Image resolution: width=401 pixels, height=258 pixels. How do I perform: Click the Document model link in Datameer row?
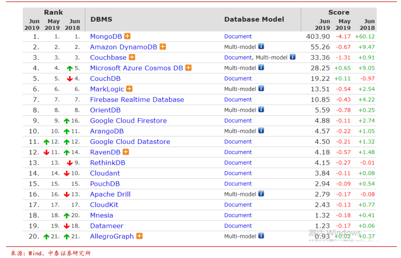[238, 226]
